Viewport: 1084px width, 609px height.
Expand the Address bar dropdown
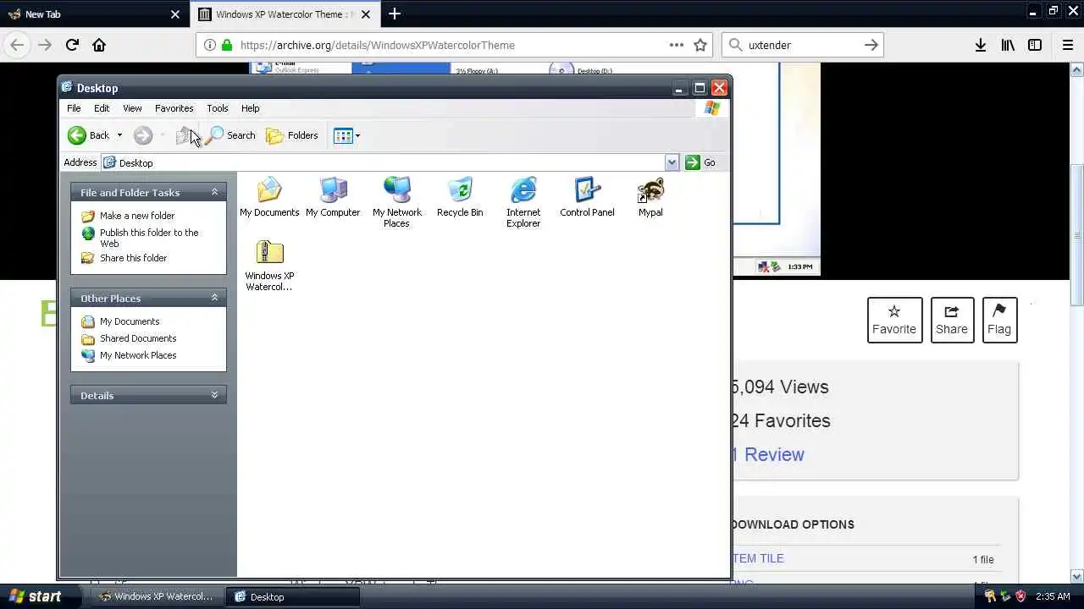coord(672,162)
